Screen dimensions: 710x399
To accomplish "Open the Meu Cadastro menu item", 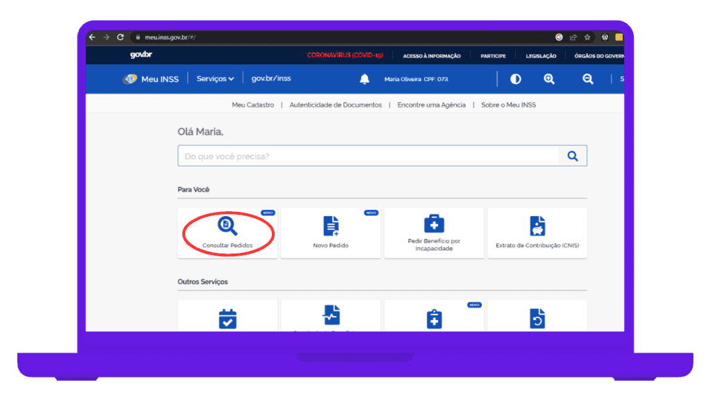I will (252, 105).
